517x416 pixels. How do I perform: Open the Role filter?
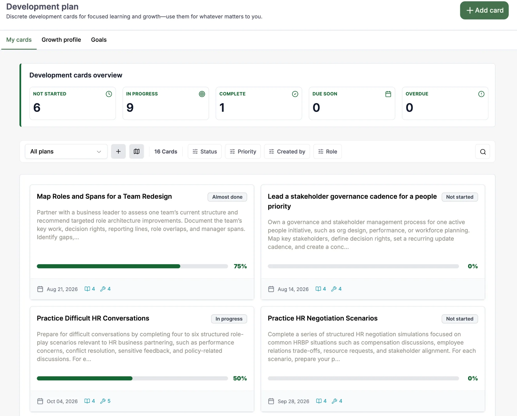pos(328,151)
